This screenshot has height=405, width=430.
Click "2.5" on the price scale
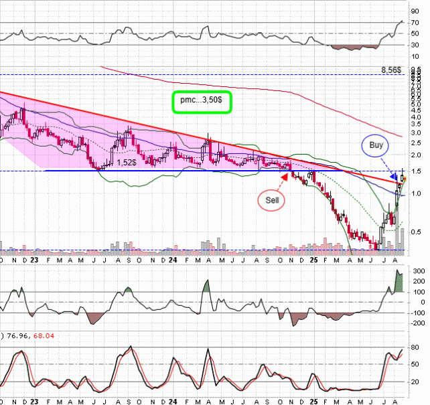[416, 143]
